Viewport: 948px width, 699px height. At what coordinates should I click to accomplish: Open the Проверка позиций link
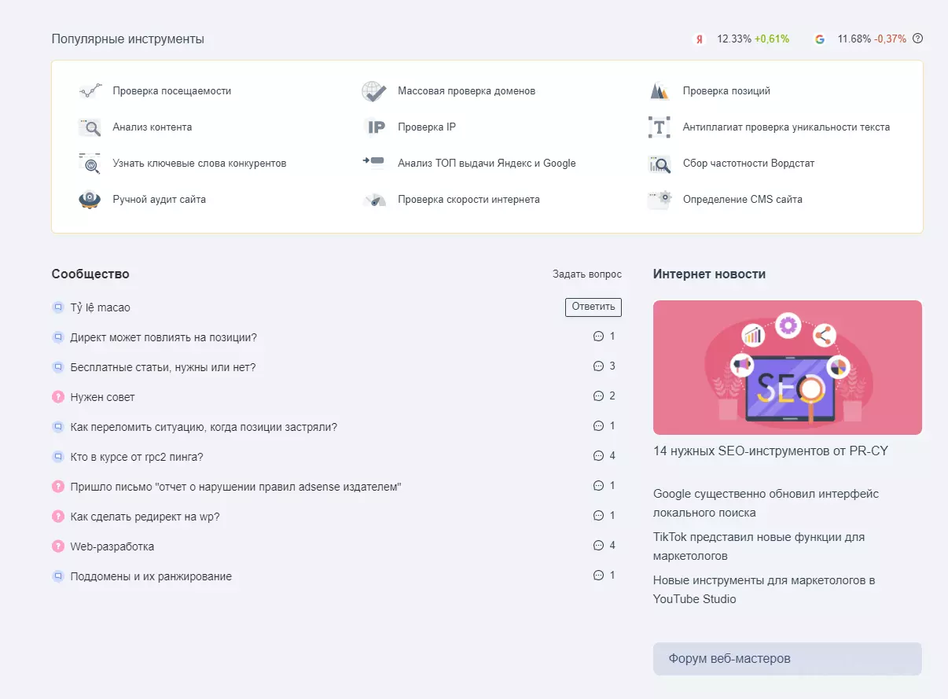(x=726, y=90)
